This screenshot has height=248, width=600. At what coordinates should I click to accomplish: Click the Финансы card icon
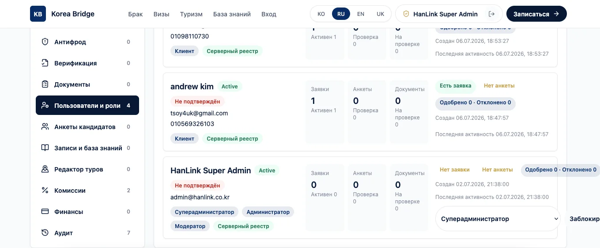pyautogui.click(x=45, y=212)
